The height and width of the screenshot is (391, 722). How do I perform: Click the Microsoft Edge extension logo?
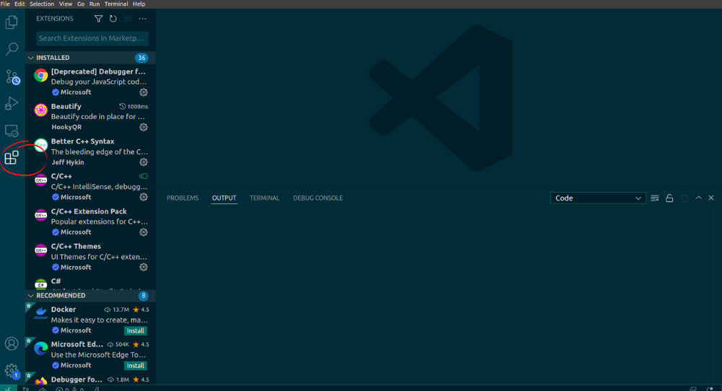click(x=40, y=348)
